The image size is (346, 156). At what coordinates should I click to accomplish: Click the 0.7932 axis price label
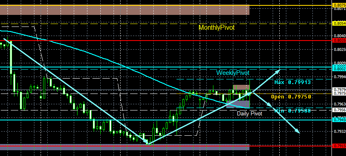pyautogui.click(x=340, y=132)
